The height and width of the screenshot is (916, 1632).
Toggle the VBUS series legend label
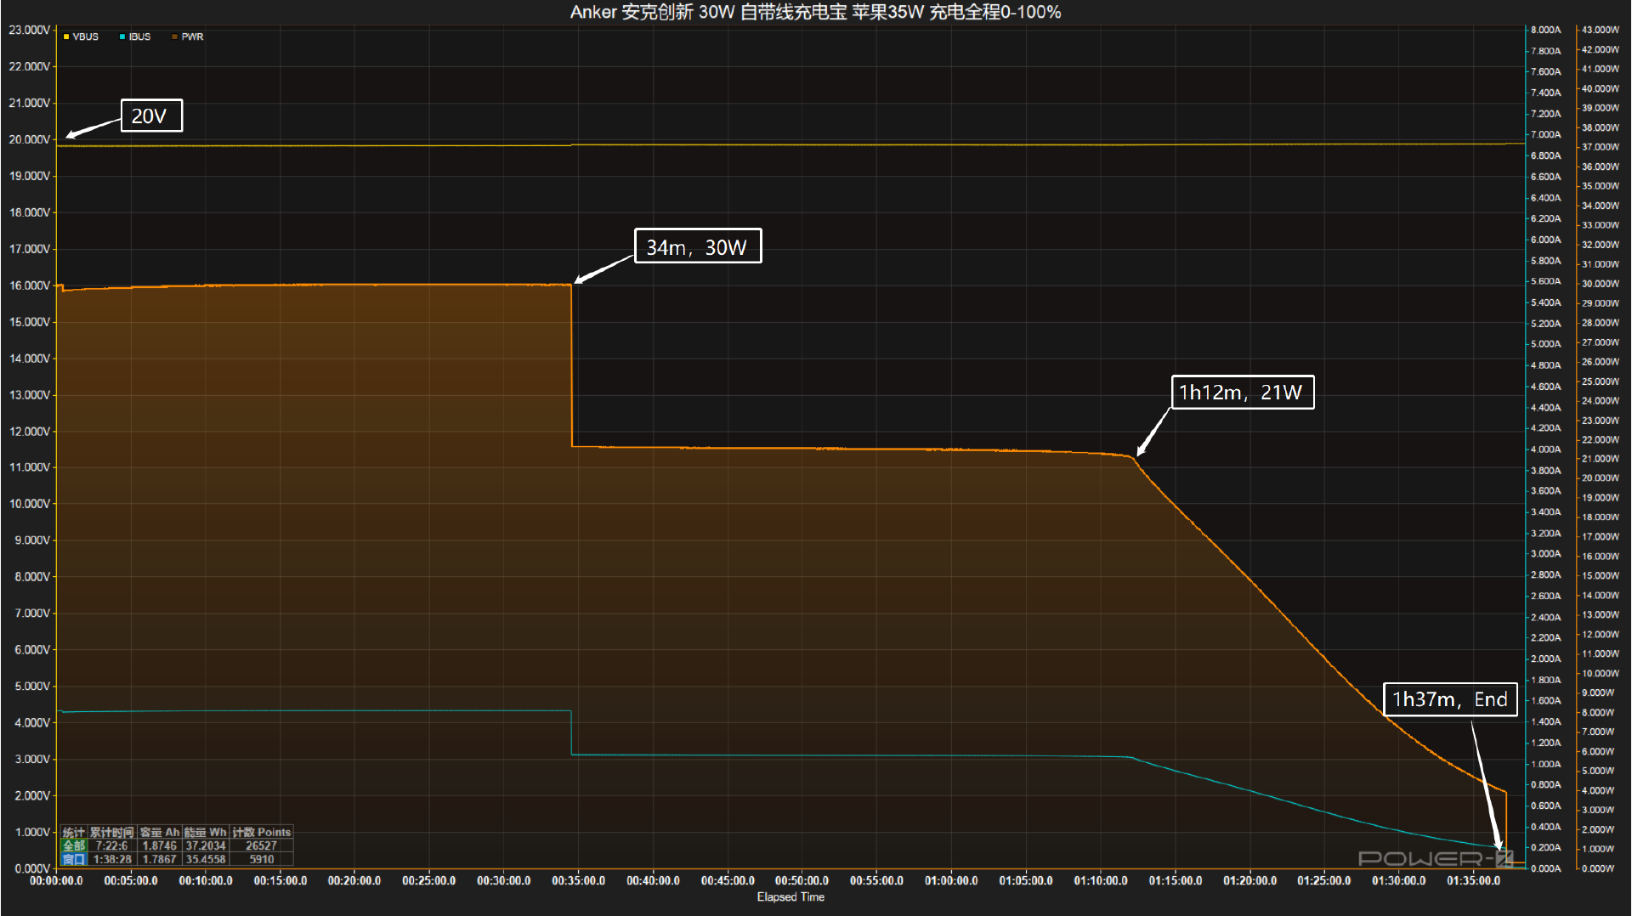point(86,37)
